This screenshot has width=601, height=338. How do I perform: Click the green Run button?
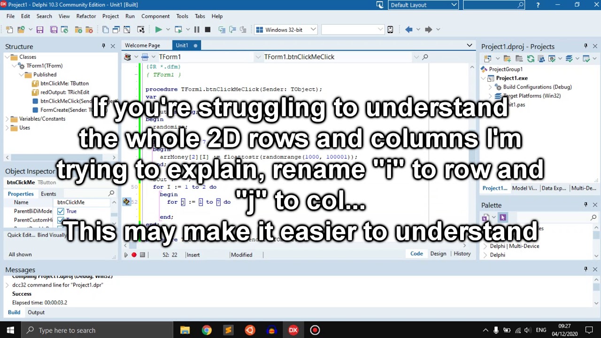click(x=159, y=30)
